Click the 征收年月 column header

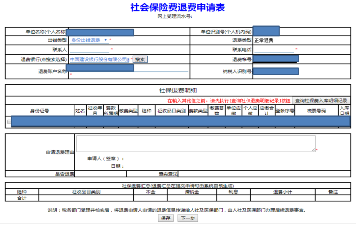pos(95,111)
